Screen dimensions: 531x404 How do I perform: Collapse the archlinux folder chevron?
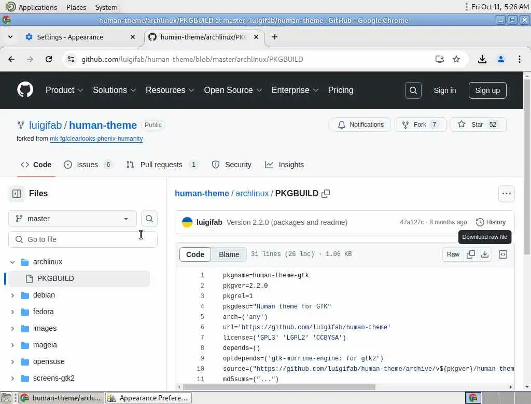(x=12, y=262)
